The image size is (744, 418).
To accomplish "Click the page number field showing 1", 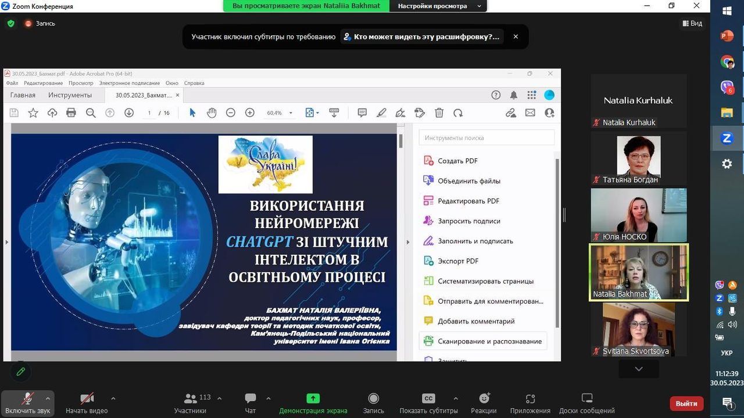I will click(x=149, y=113).
